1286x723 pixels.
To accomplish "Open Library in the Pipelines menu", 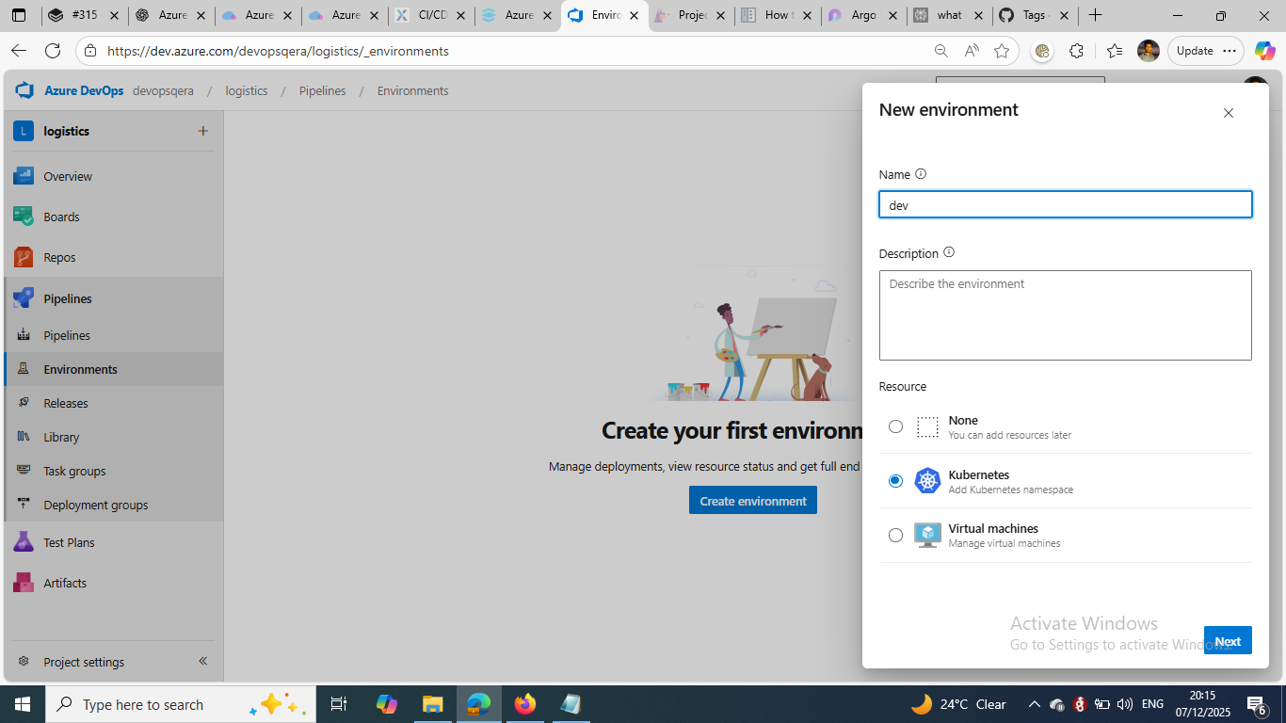I will (61, 437).
